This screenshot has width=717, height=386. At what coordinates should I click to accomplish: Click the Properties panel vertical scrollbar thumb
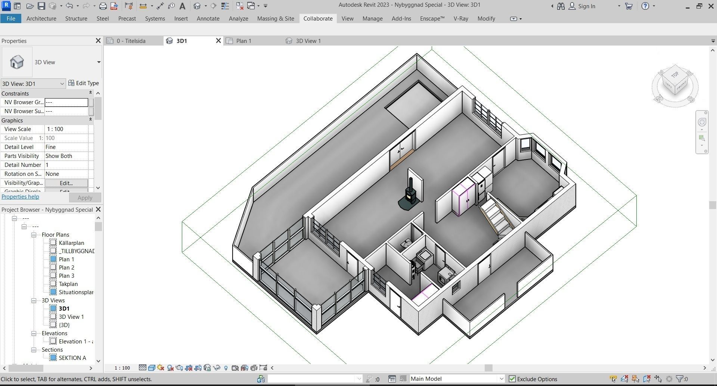pos(98,108)
